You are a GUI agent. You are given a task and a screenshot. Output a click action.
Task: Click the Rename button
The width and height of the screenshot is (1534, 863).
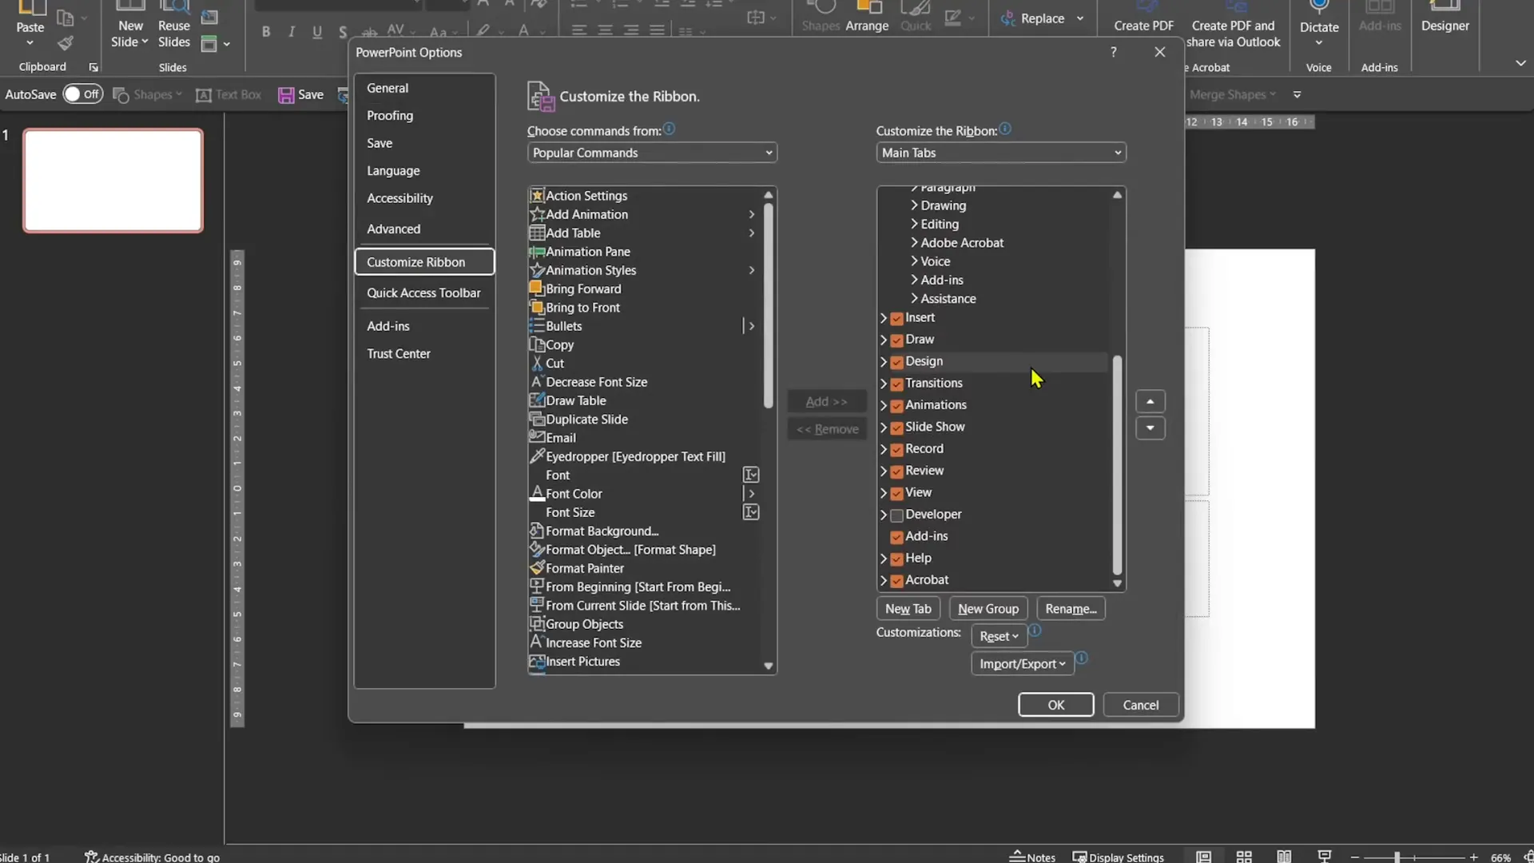(1071, 609)
